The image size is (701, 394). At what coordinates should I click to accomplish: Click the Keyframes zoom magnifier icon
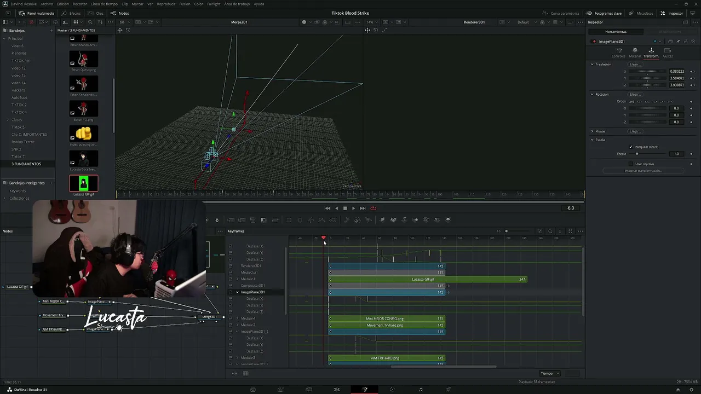[550, 231]
